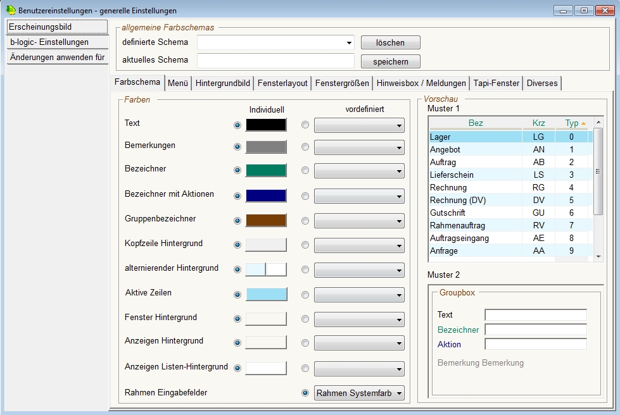Click the application icon in title bar
Image resolution: width=620 pixels, height=415 pixels.
click(x=11, y=10)
